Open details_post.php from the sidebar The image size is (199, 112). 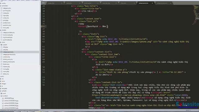[8, 59]
